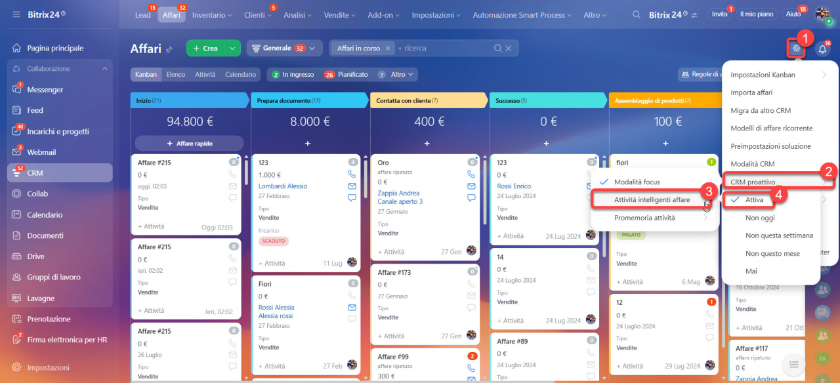Viewport: 840px width, 383px height.
Task: Click the phone icon on Lombardi Alessio's card
Action: pyautogui.click(x=352, y=174)
